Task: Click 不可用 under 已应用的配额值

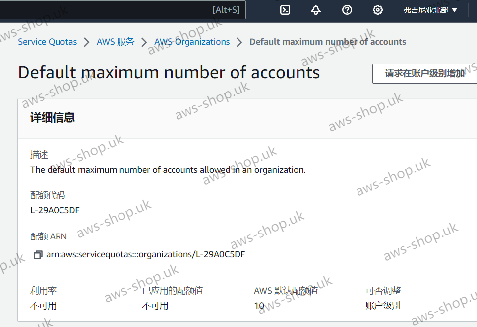Action: (x=155, y=306)
